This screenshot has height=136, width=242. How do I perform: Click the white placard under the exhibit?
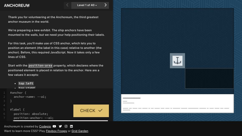177,104
